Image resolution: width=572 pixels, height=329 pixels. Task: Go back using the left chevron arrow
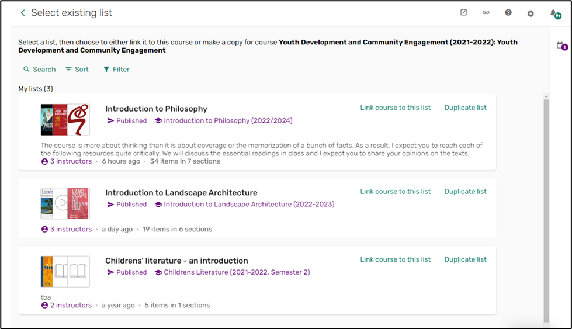(23, 13)
